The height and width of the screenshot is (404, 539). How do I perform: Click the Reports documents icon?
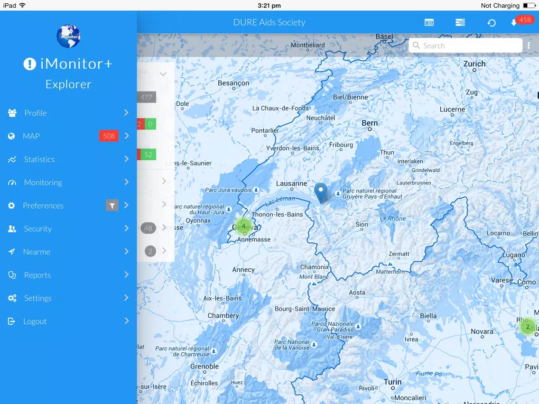pyautogui.click(x=12, y=275)
